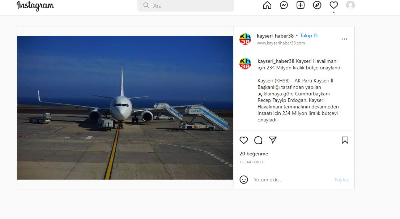Open the Explore compass icon
400x219 pixels.
[317, 5]
